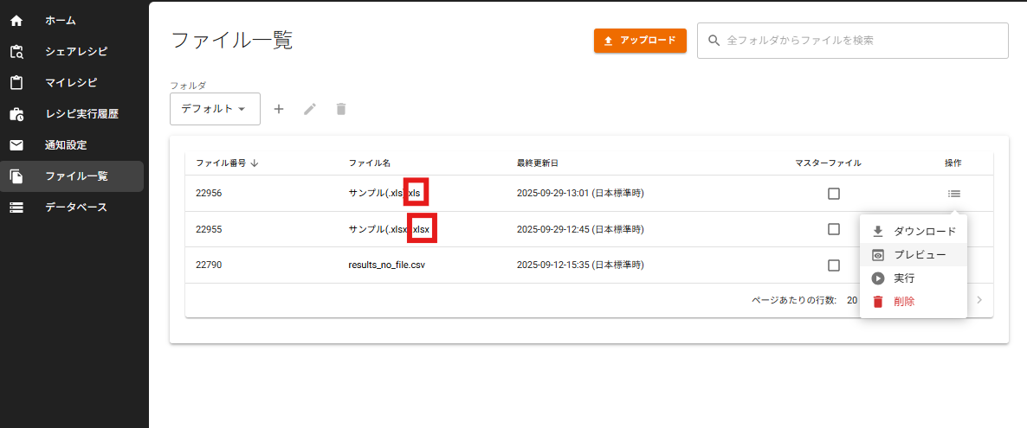Click date 2025-09-29-12:45 (日本標準時)
This screenshot has width=1027, height=428.
click(x=580, y=229)
